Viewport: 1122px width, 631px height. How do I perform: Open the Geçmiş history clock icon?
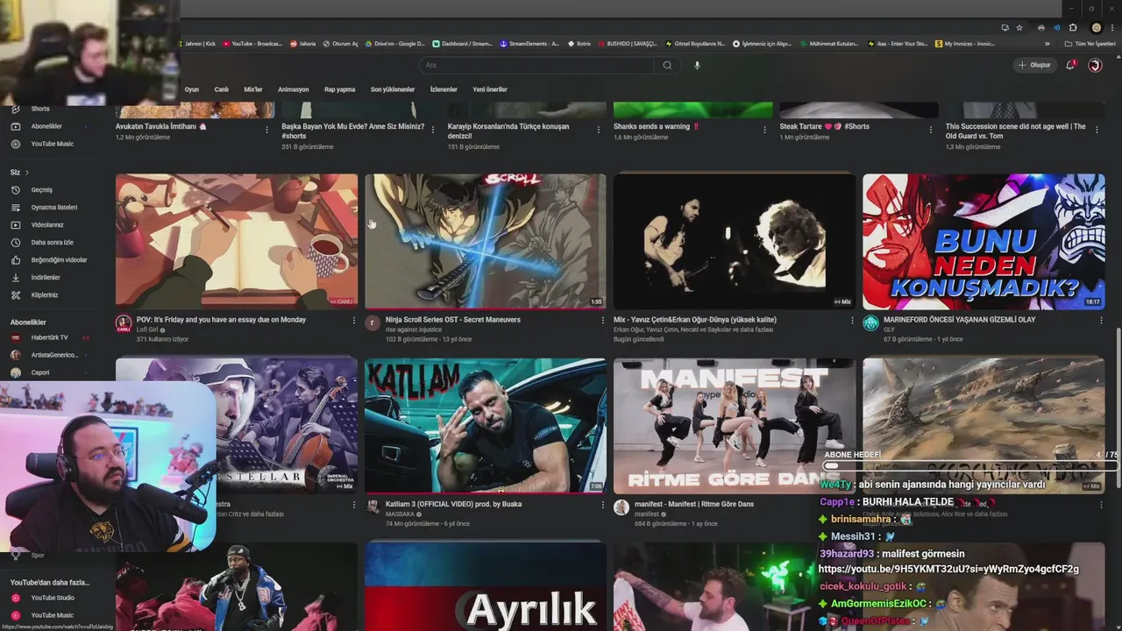click(15, 189)
